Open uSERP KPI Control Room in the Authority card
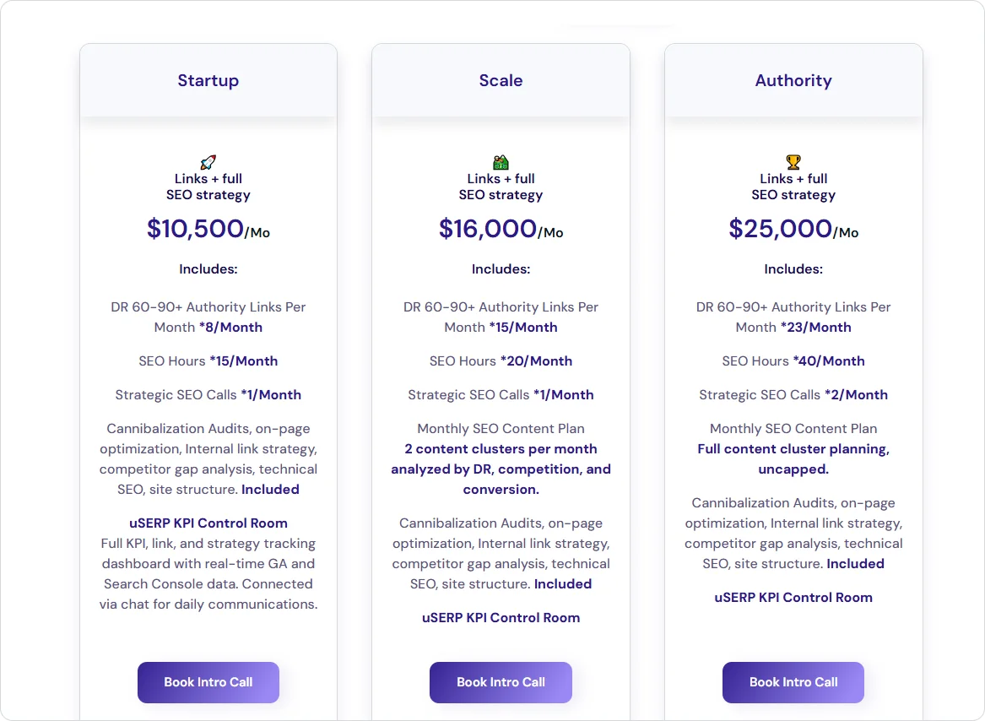Viewport: 985px width, 721px height. (793, 598)
